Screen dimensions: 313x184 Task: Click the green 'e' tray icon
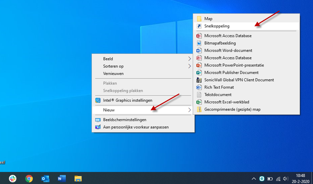262,179
